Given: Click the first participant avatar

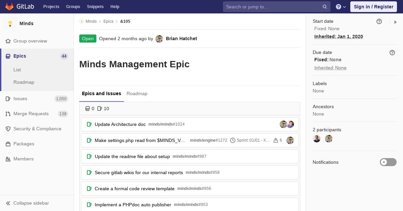Looking at the screenshot, I should [317, 139].
